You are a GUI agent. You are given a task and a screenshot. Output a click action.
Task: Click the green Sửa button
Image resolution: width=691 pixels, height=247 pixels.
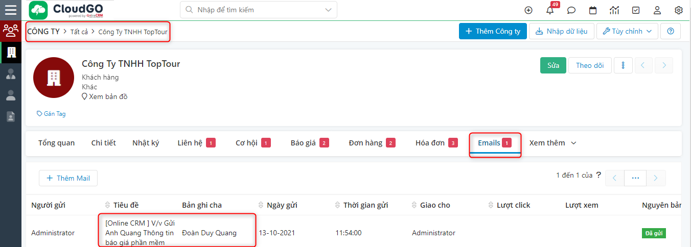tap(553, 65)
